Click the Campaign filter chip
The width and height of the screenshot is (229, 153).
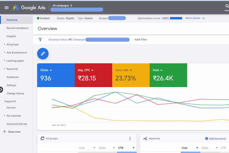click(101, 40)
